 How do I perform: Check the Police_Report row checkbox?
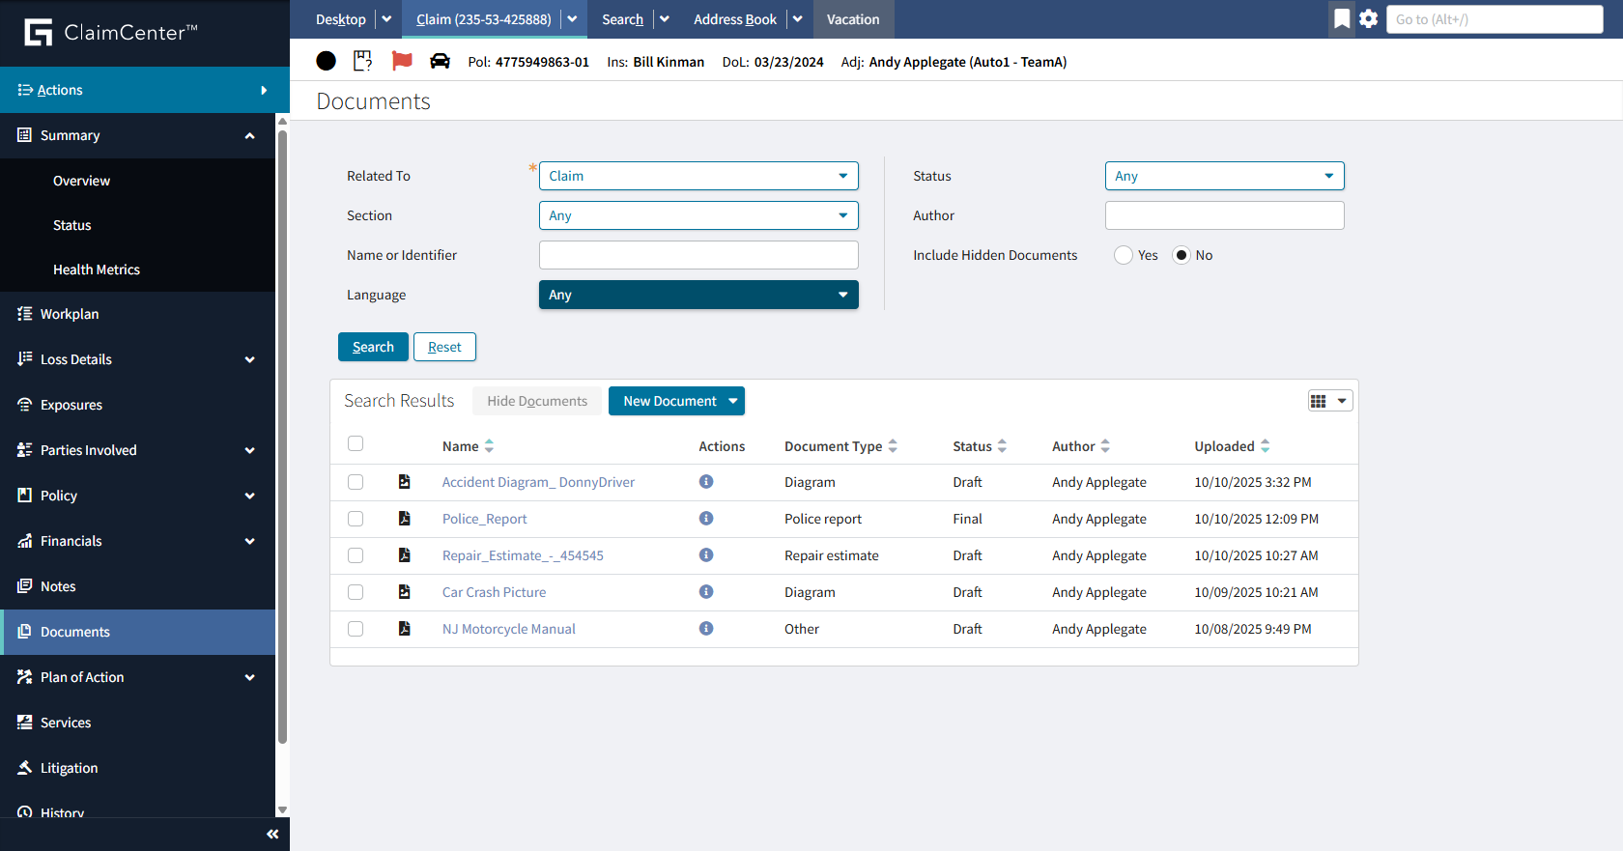(x=356, y=519)
